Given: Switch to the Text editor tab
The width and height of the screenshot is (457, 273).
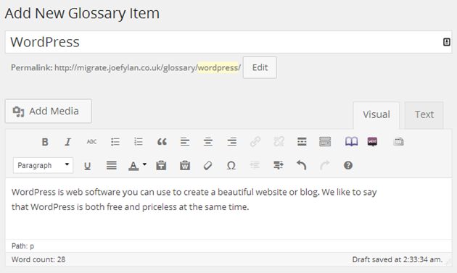Looking at the screenshot, I should click(424, 114).
